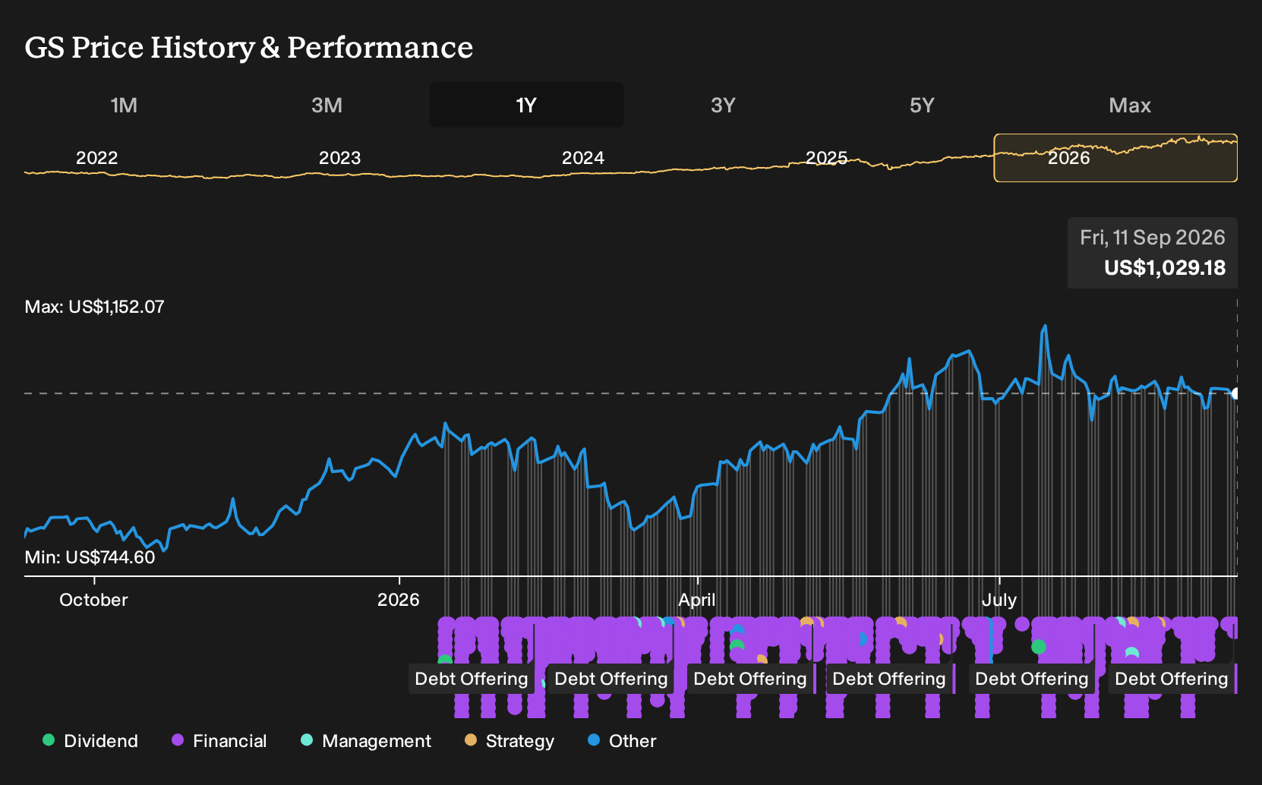Click the October axis label

click(93, 600)
